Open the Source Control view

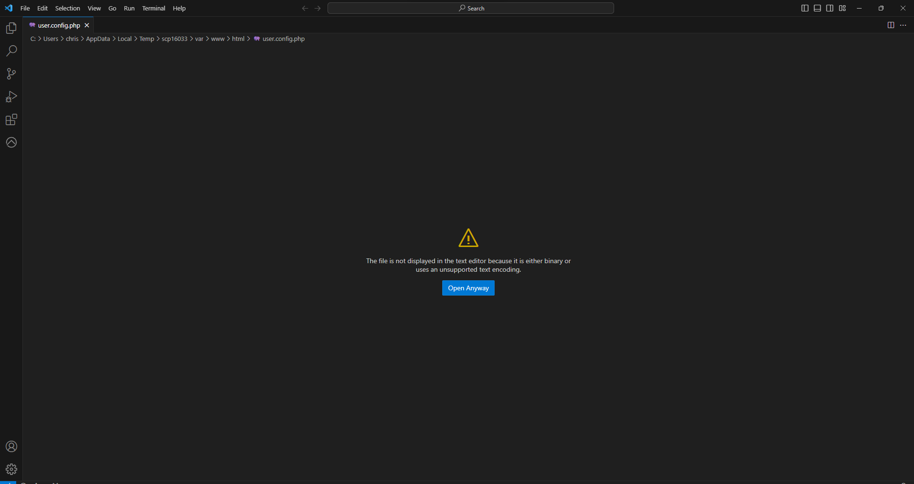pos(11,74)
